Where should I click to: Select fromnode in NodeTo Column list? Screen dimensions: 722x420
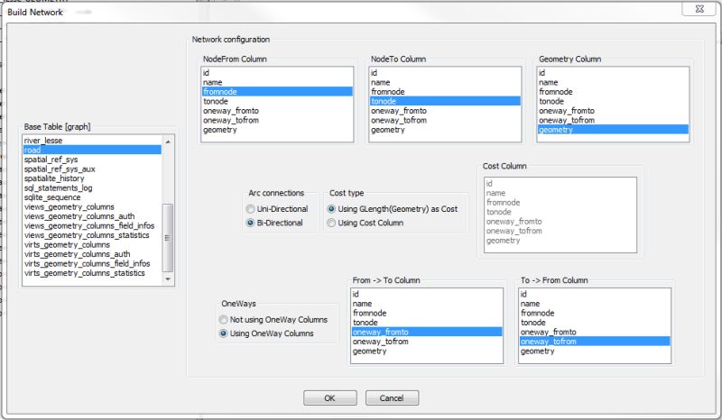point(445,92)
